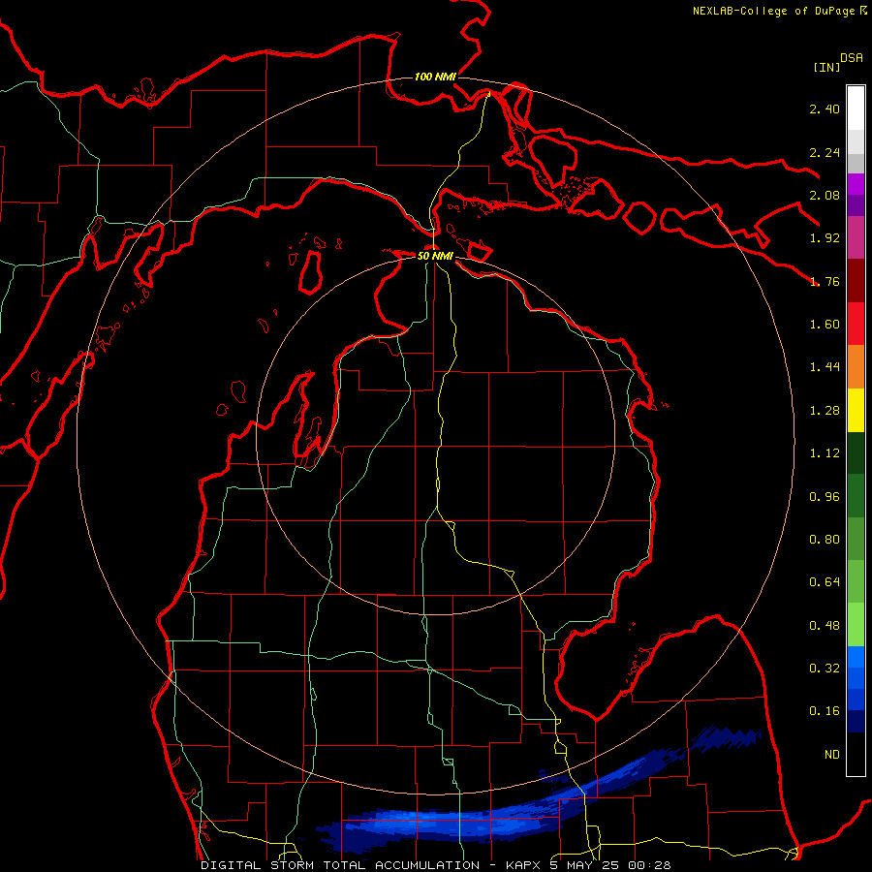872x872 pixels.
Task: Select the 1.12 legend value
Action: tap(825, 453)
